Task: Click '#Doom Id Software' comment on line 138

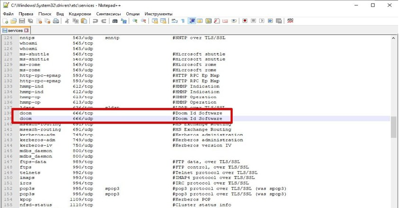Action: tap(197, 113)
